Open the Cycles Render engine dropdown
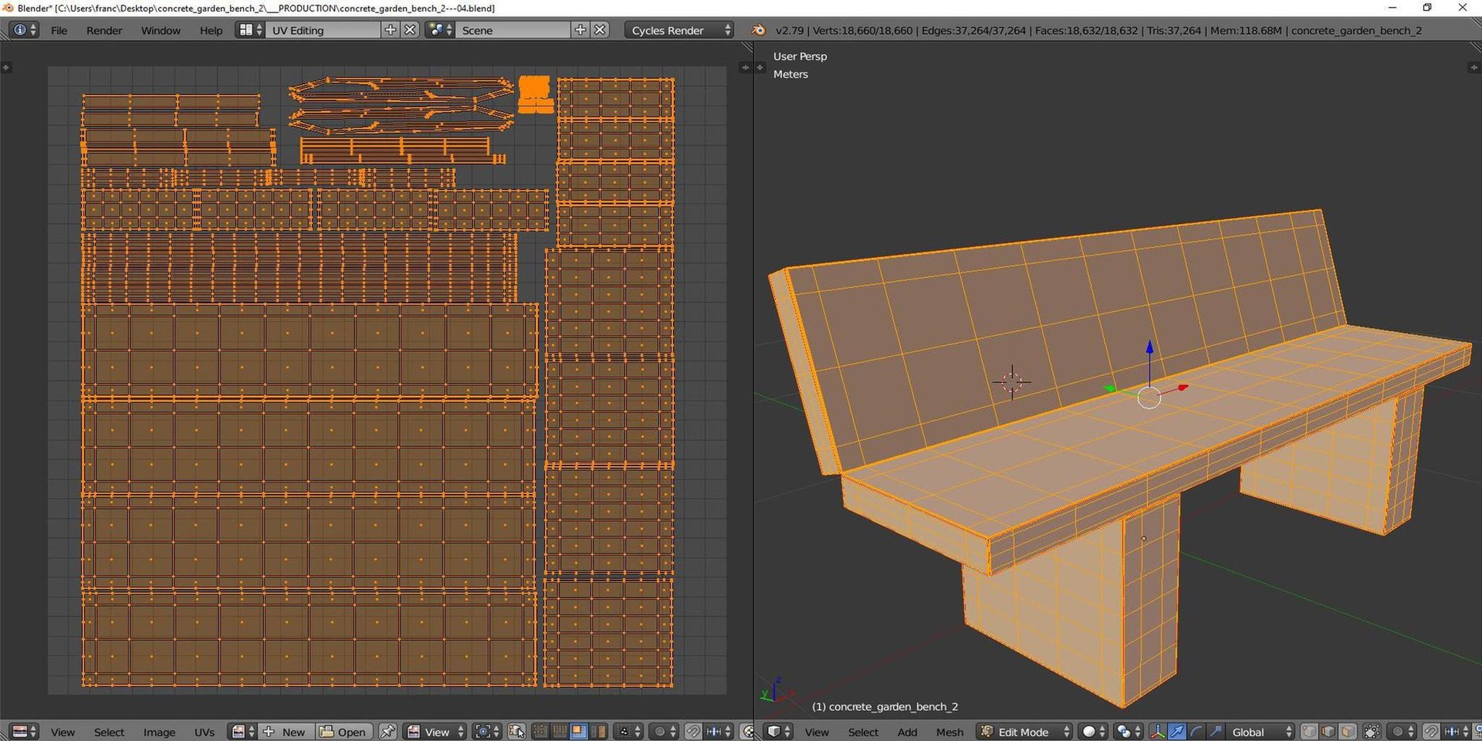The image size is (1482, 741). (x=678, y=30)
